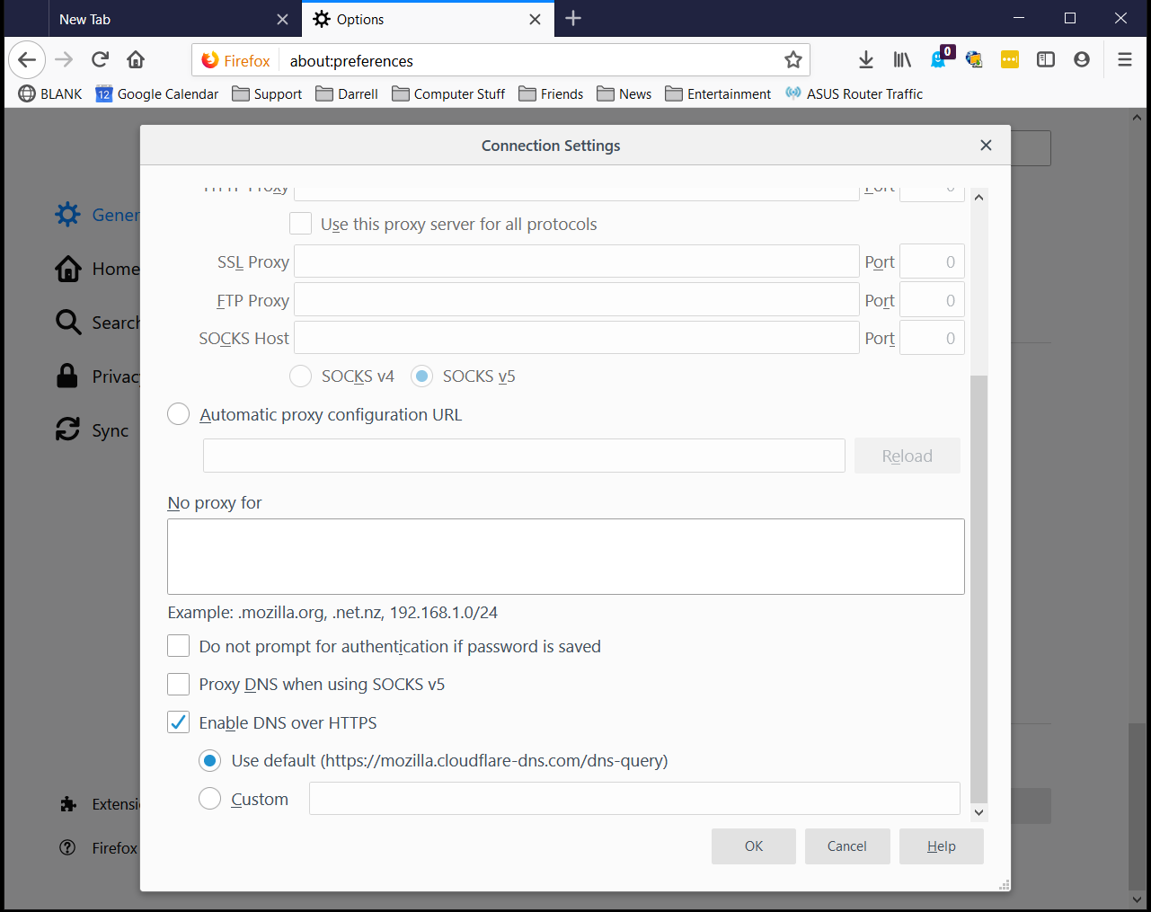Viewport: 1151px width, 912px height.
Task: Enable 'Use this proxy server for all protocols'
Action: pos(301,224)
